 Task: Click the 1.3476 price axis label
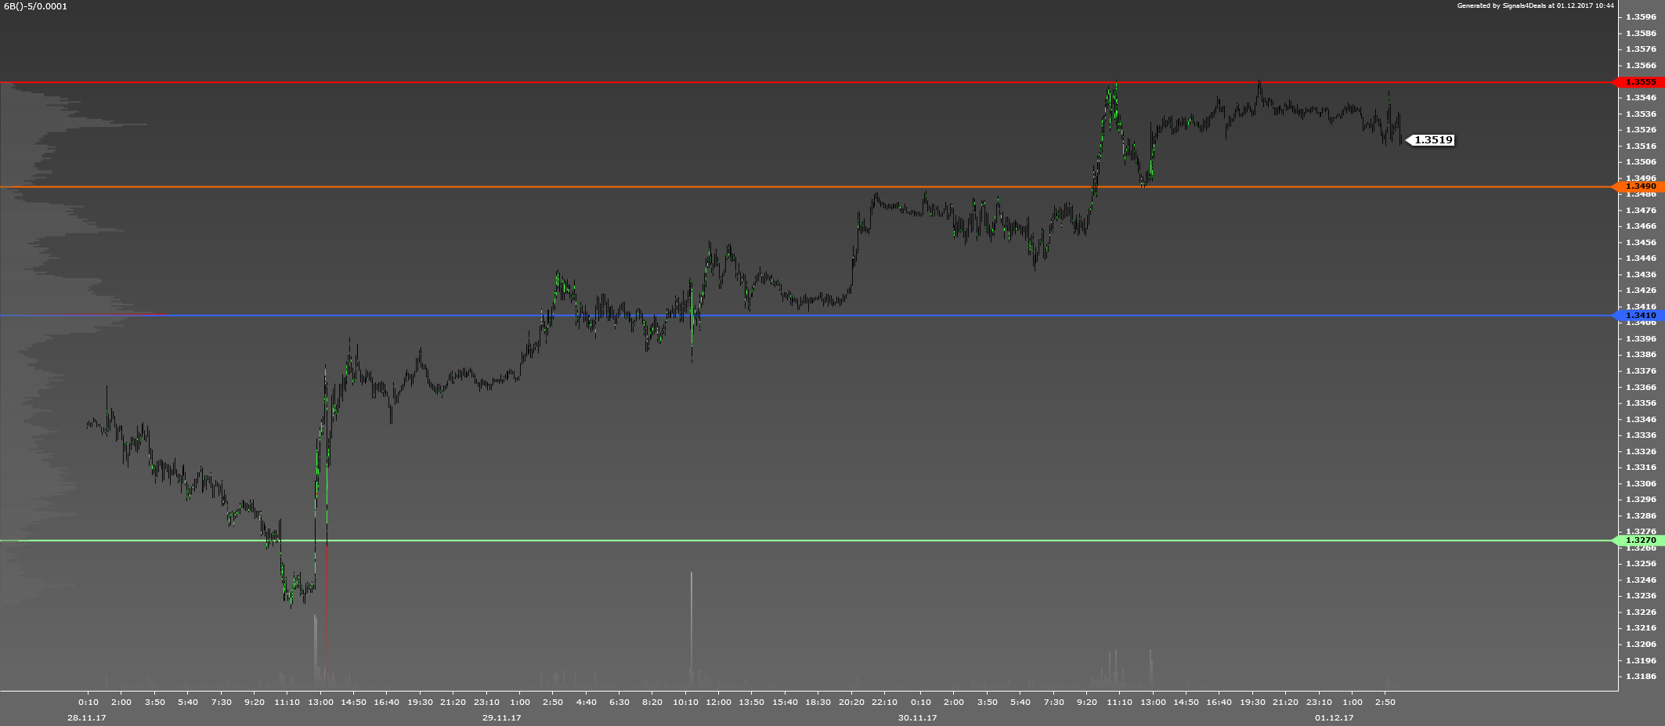point(1641,210)
